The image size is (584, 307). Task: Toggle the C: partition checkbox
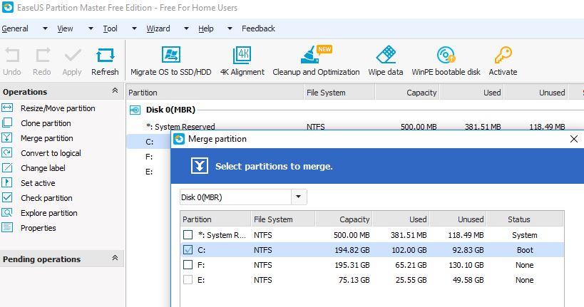click(x=188, y=250)
